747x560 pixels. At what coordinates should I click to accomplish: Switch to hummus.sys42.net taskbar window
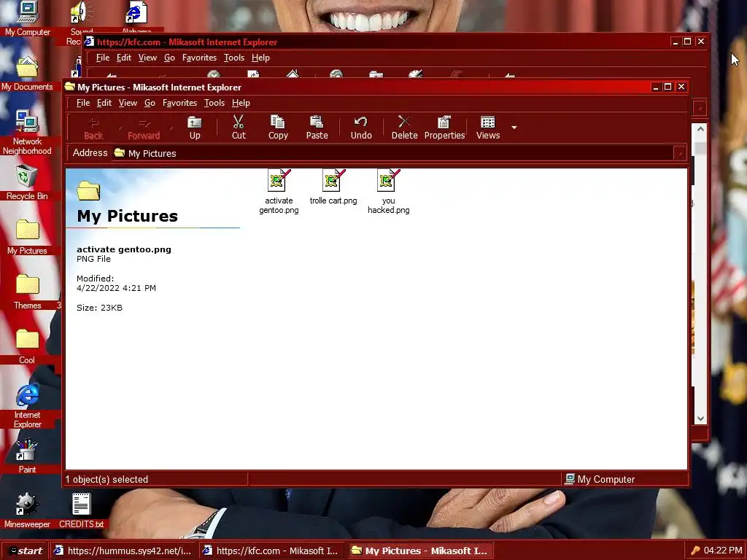123,551
